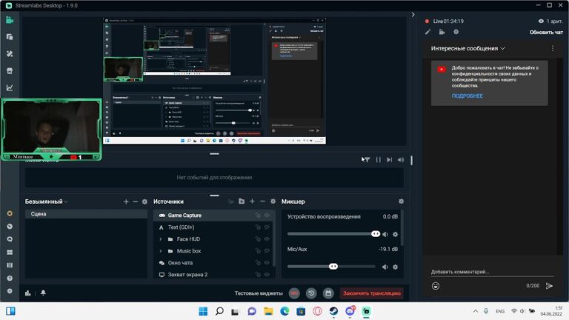
Task: Select the Окно чата source
Action: [214, 263]
